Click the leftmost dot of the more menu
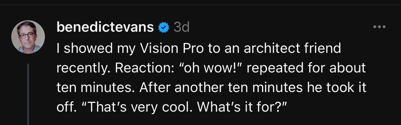The width and height of the screenshot is (401, 125). 375,27
